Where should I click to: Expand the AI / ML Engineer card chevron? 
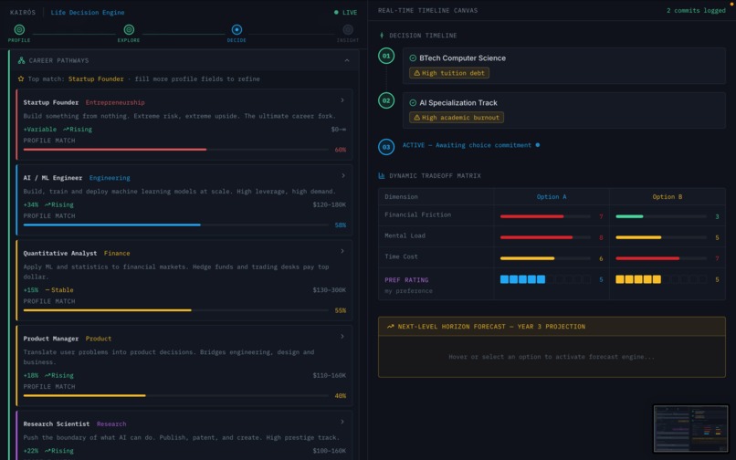coord(343,175)
